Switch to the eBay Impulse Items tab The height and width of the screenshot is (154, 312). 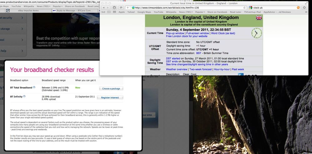click(x=27, y=10)
